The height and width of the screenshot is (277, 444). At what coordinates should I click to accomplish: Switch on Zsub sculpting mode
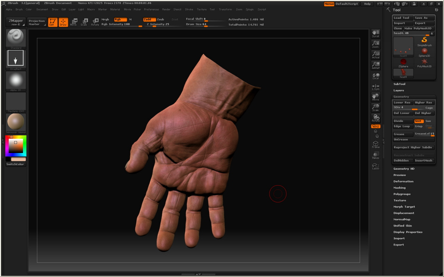(x=161, y=19)
